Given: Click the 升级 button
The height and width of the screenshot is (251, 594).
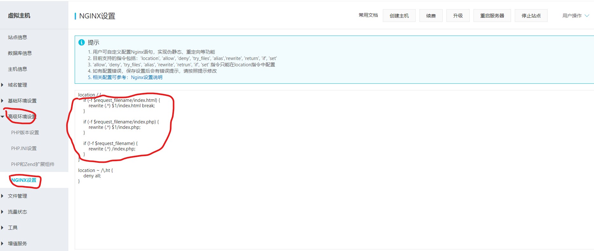Looking at the screenshot, I should click(458, 16).
